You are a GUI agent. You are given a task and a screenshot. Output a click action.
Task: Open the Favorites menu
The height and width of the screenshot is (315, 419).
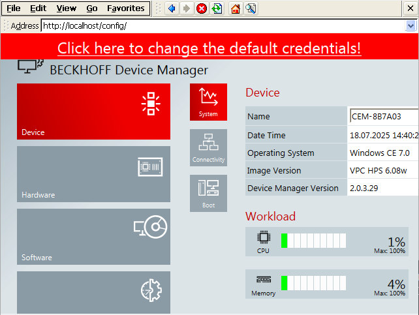pos(125,8)
